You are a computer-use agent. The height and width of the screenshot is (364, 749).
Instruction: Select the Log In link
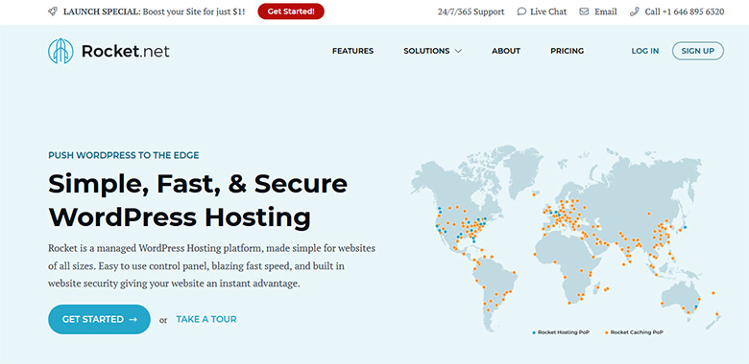[645, 51]
